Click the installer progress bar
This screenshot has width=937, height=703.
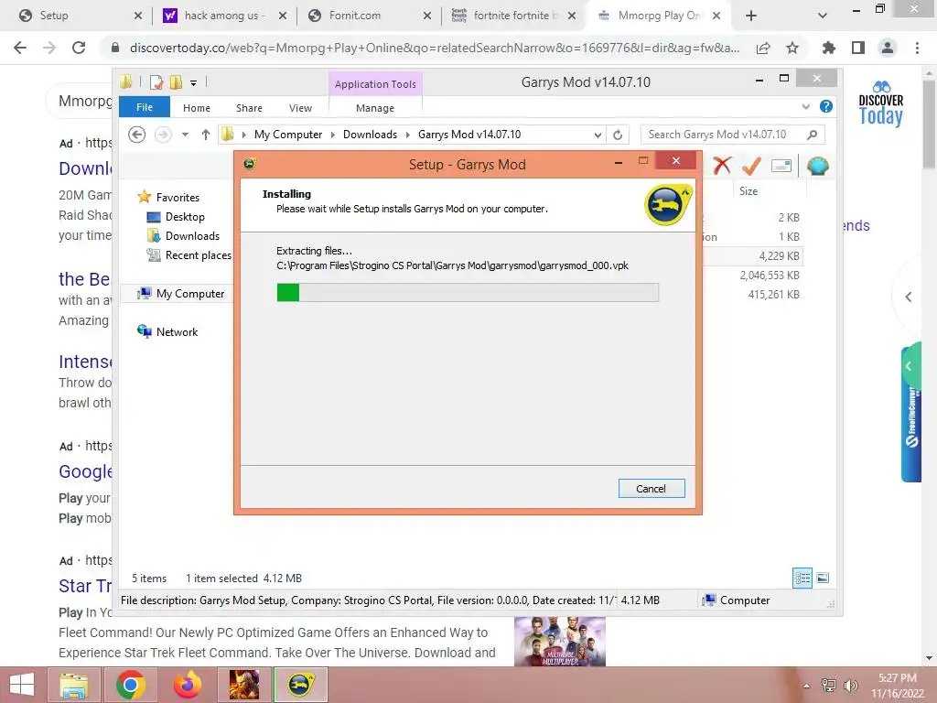coord(468,292)
